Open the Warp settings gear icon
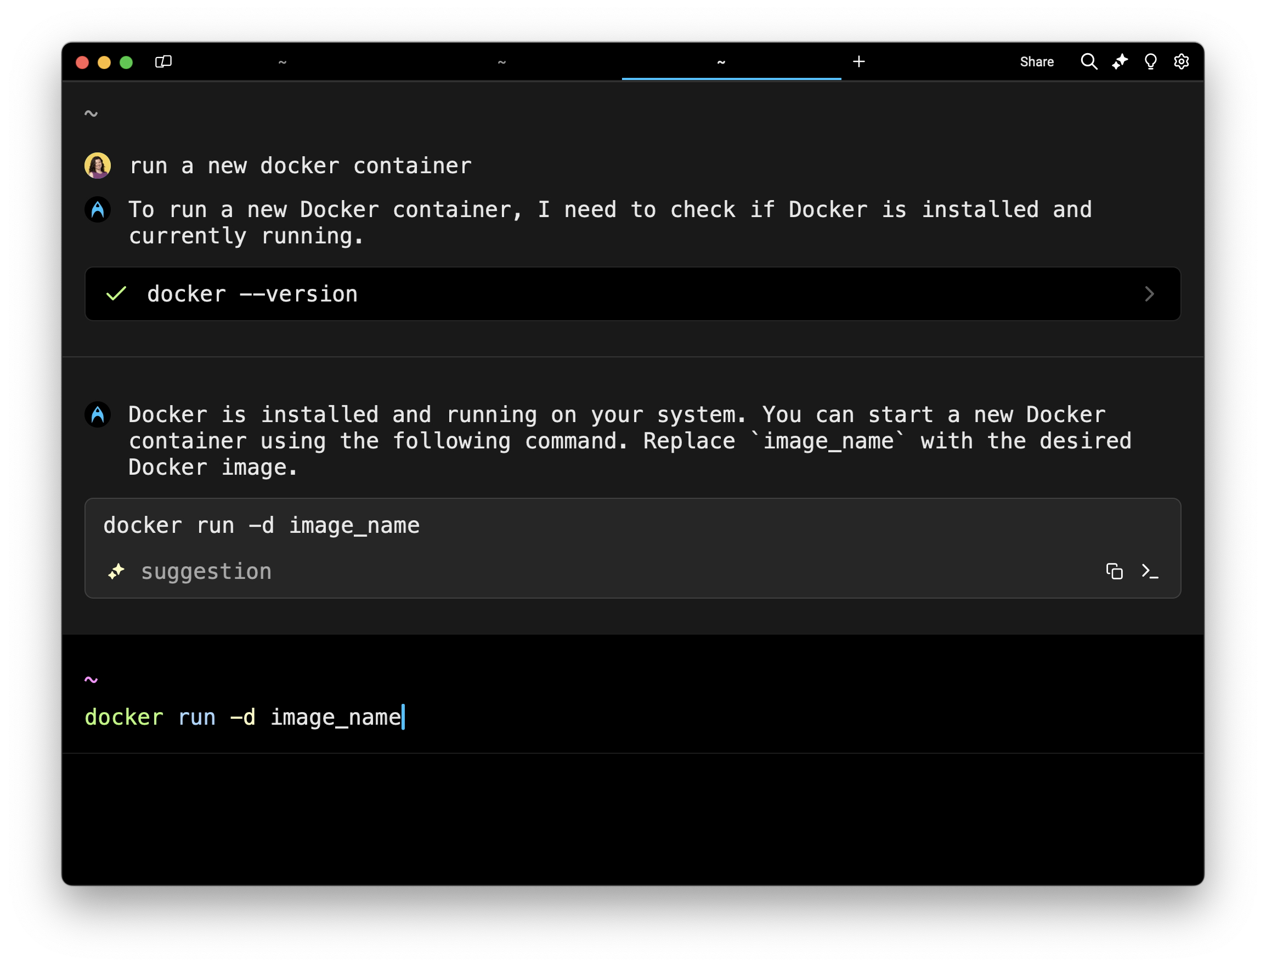The height and width of the screenshot is (967, 1266). coord(1182,61)
